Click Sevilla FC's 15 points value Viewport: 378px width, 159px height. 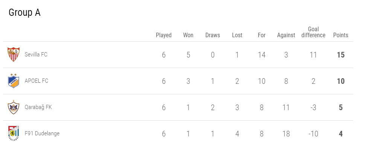point(341,55)
